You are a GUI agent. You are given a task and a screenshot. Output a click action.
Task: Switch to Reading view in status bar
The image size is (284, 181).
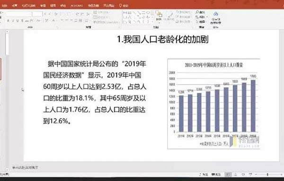click(x=243, y=174)
